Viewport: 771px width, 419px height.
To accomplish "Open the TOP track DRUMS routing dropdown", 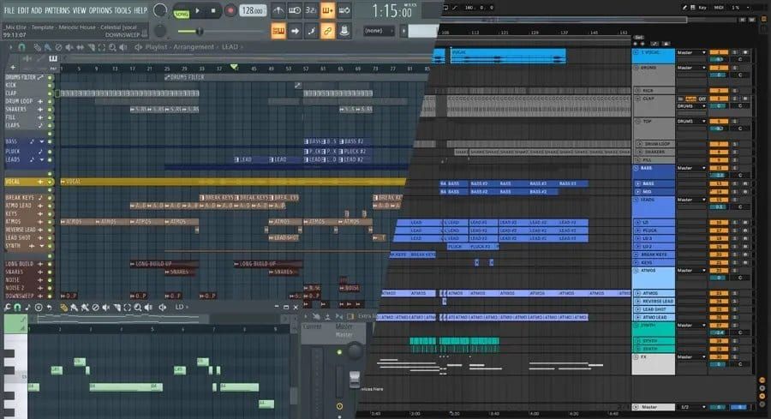I will coord(691,121).
